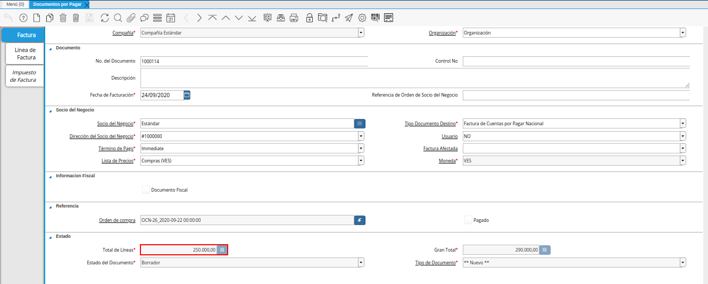Click the Help question mark icon
This screenshot has width=708, height=284.
coord(23,18)
